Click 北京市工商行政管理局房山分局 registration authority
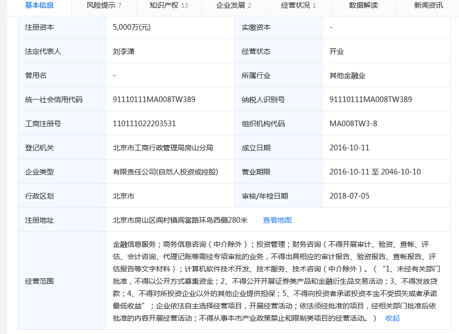This screenshot has height=334, width=459. (x=163, y=148)
